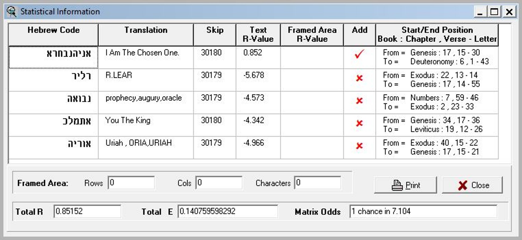Toggle the Add checkmark for 'I Am The Chosen One.'
This screenshot has height=240, width=522.
359,54
